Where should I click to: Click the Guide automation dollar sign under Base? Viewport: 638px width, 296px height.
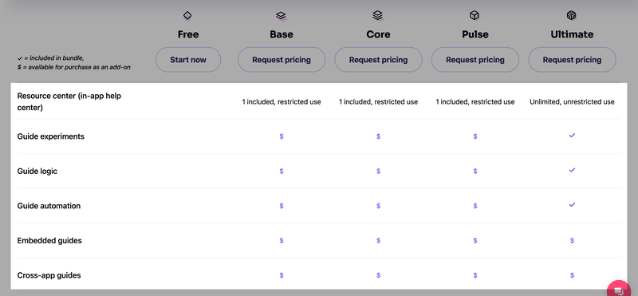point(282,206)
